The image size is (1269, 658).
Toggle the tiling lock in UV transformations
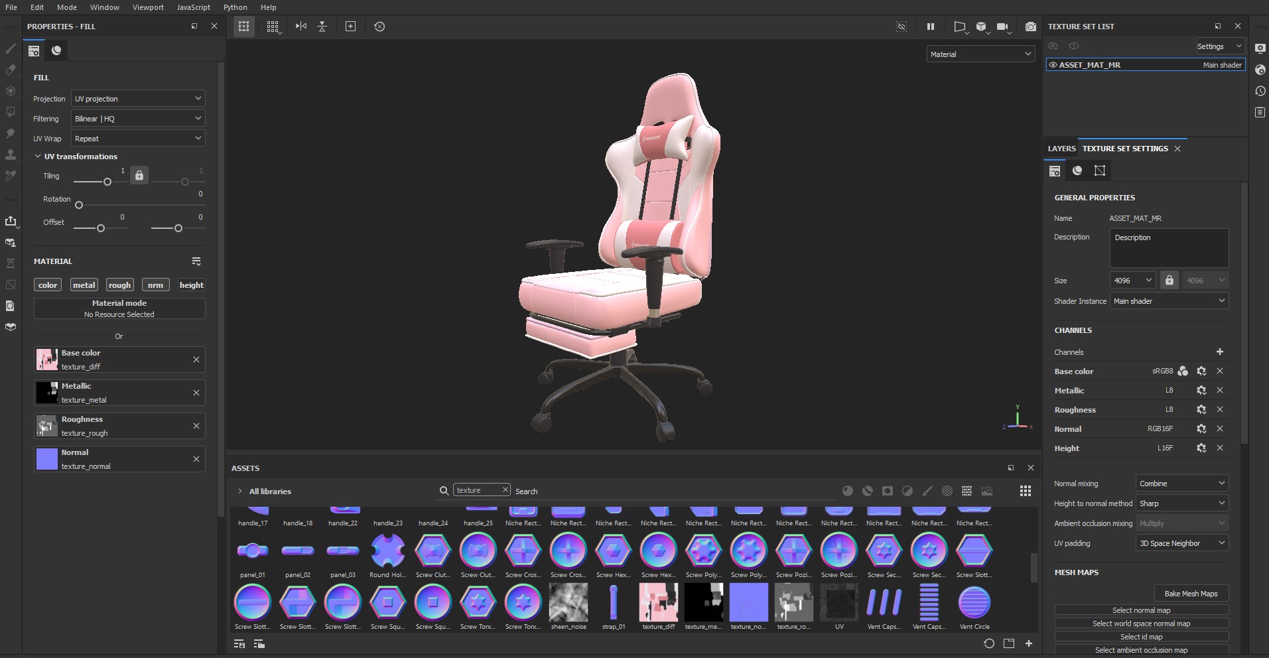click(x=139, y=175)
